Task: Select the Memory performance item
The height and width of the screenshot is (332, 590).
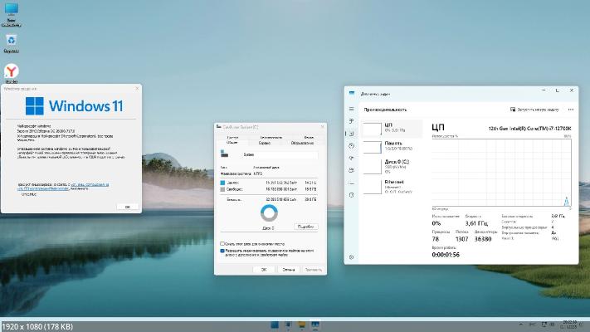Action: click(393, 145)
